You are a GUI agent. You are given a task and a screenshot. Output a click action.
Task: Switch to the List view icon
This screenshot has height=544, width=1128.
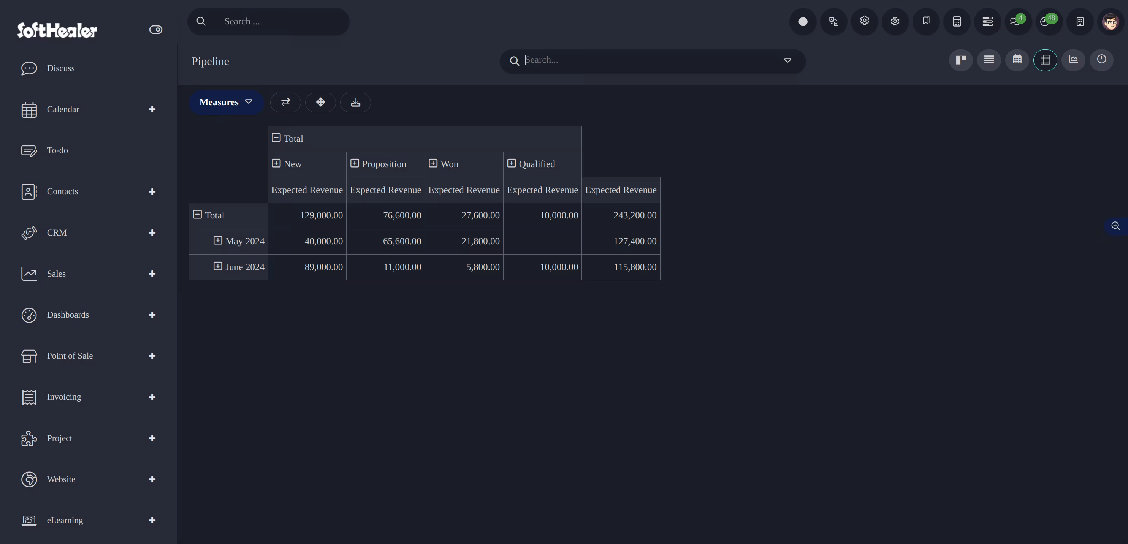tap(989, 60)
